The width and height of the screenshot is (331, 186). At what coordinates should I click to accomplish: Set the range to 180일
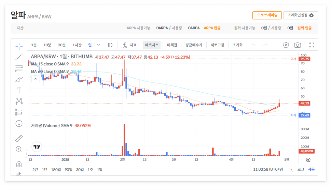coord(56,170)
